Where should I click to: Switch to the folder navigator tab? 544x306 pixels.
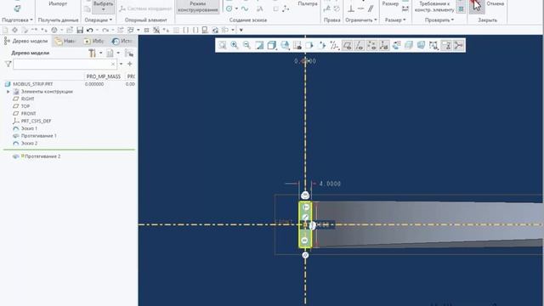click(x=65, y=41)
